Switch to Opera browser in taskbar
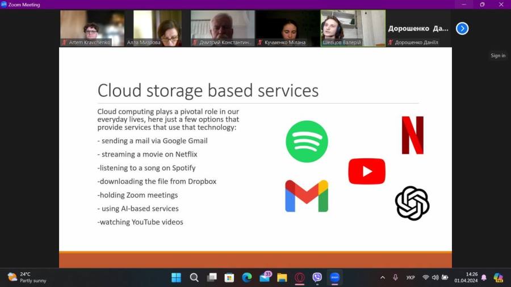The image size is (511, 287). click(299, 277)
